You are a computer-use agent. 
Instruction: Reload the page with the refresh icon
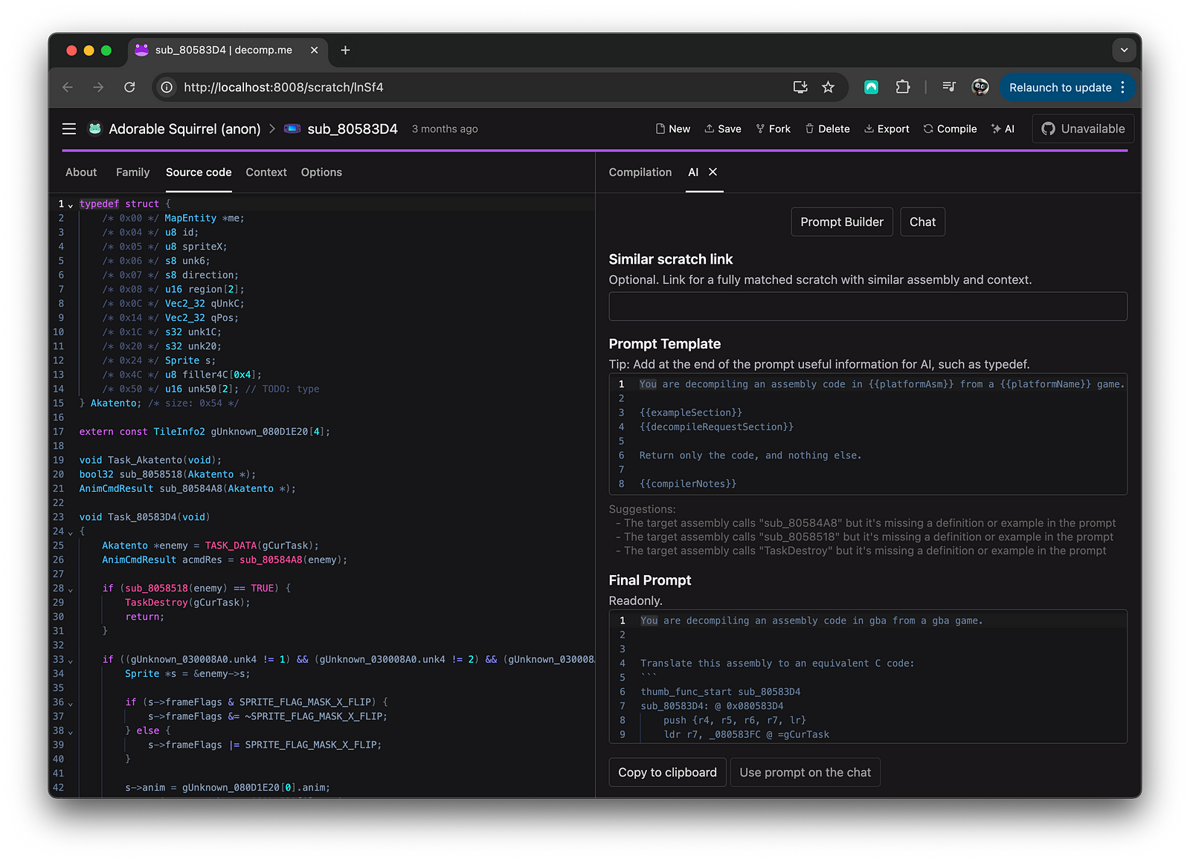point(129,87)
